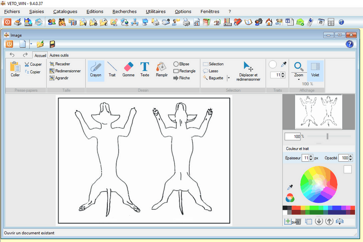Pick the eyedropper in the Traits group
This screenshot has width=363, height=242.
coord(284,64)
